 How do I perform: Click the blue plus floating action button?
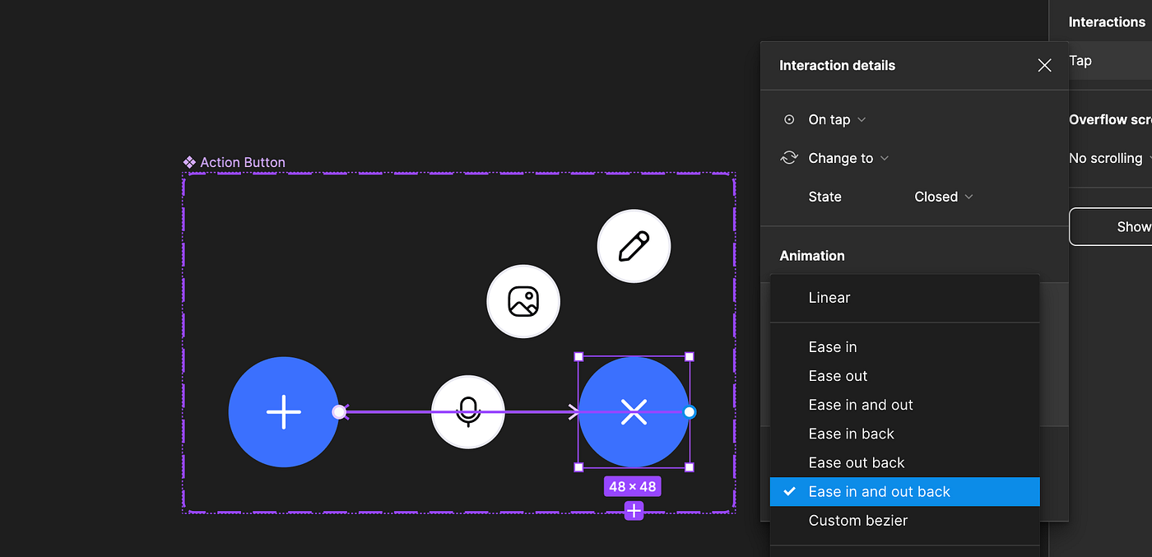(284, 411)
